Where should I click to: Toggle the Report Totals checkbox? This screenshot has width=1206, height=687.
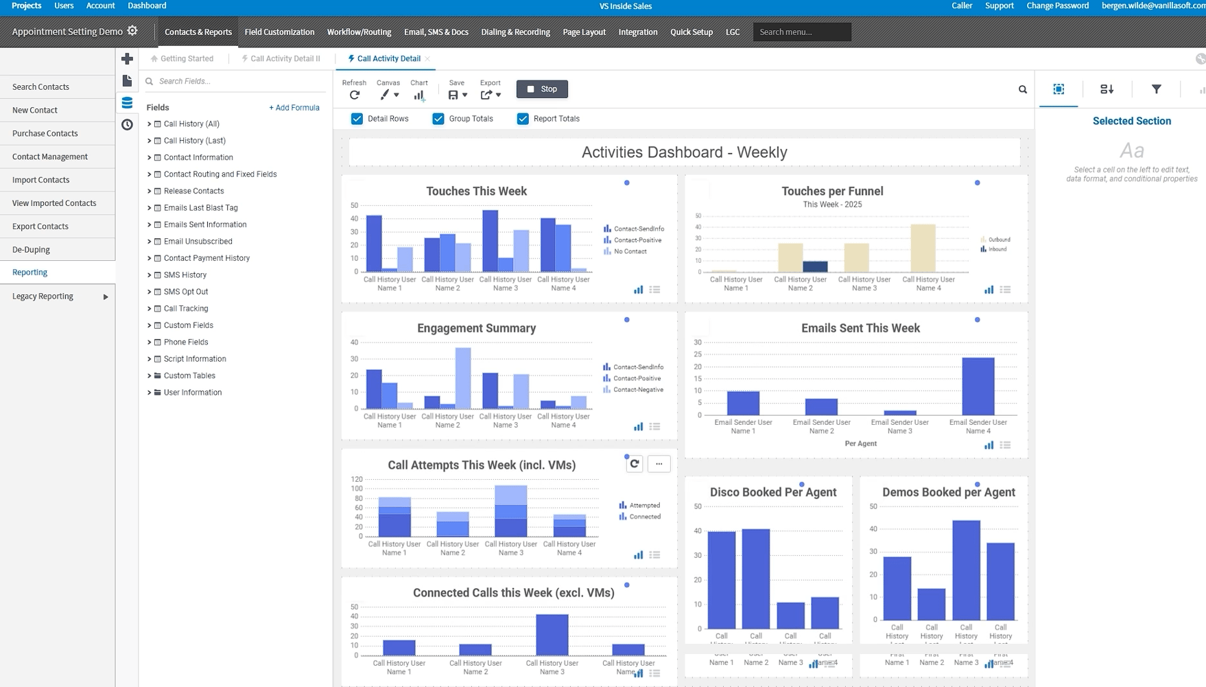[x=523, y=119]
